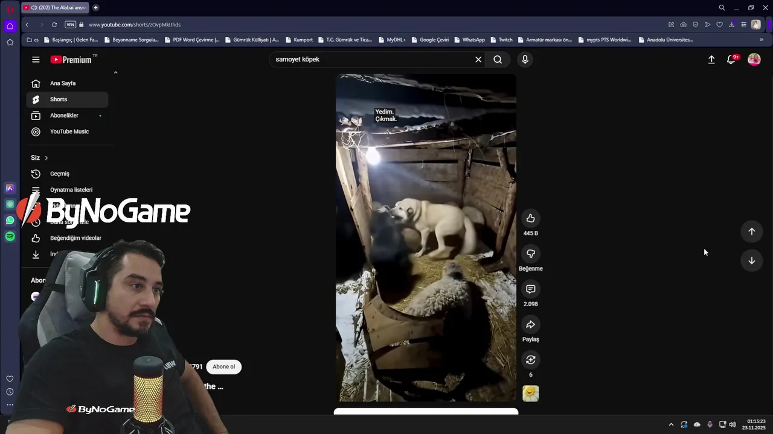
Task: Open Abonelikler in the sidebar
Action: click(67, 115)
